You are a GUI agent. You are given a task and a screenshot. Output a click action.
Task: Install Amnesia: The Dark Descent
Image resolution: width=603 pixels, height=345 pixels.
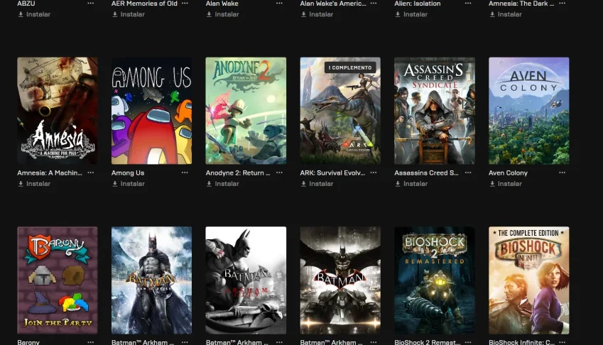[x=506, y=15]
